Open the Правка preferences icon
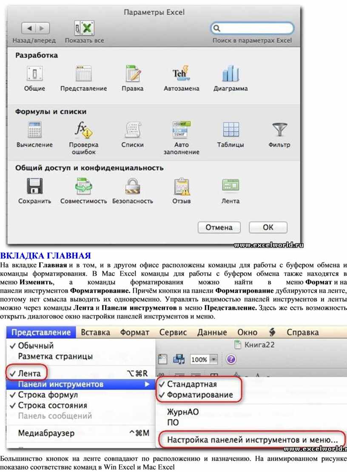Screen dimensions: 347x472 133,73
